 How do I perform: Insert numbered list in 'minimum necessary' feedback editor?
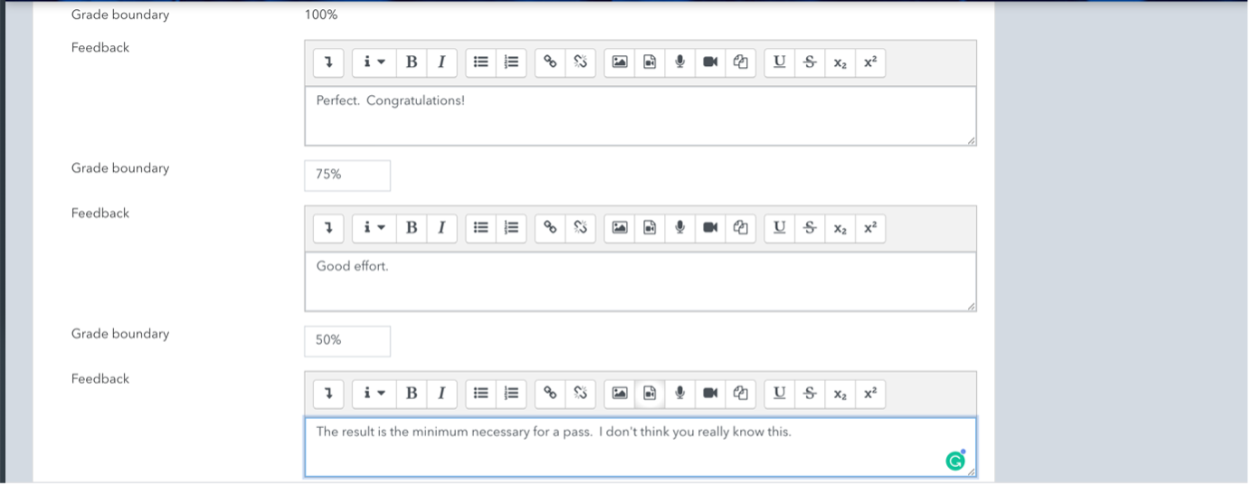tap(511, 394)
